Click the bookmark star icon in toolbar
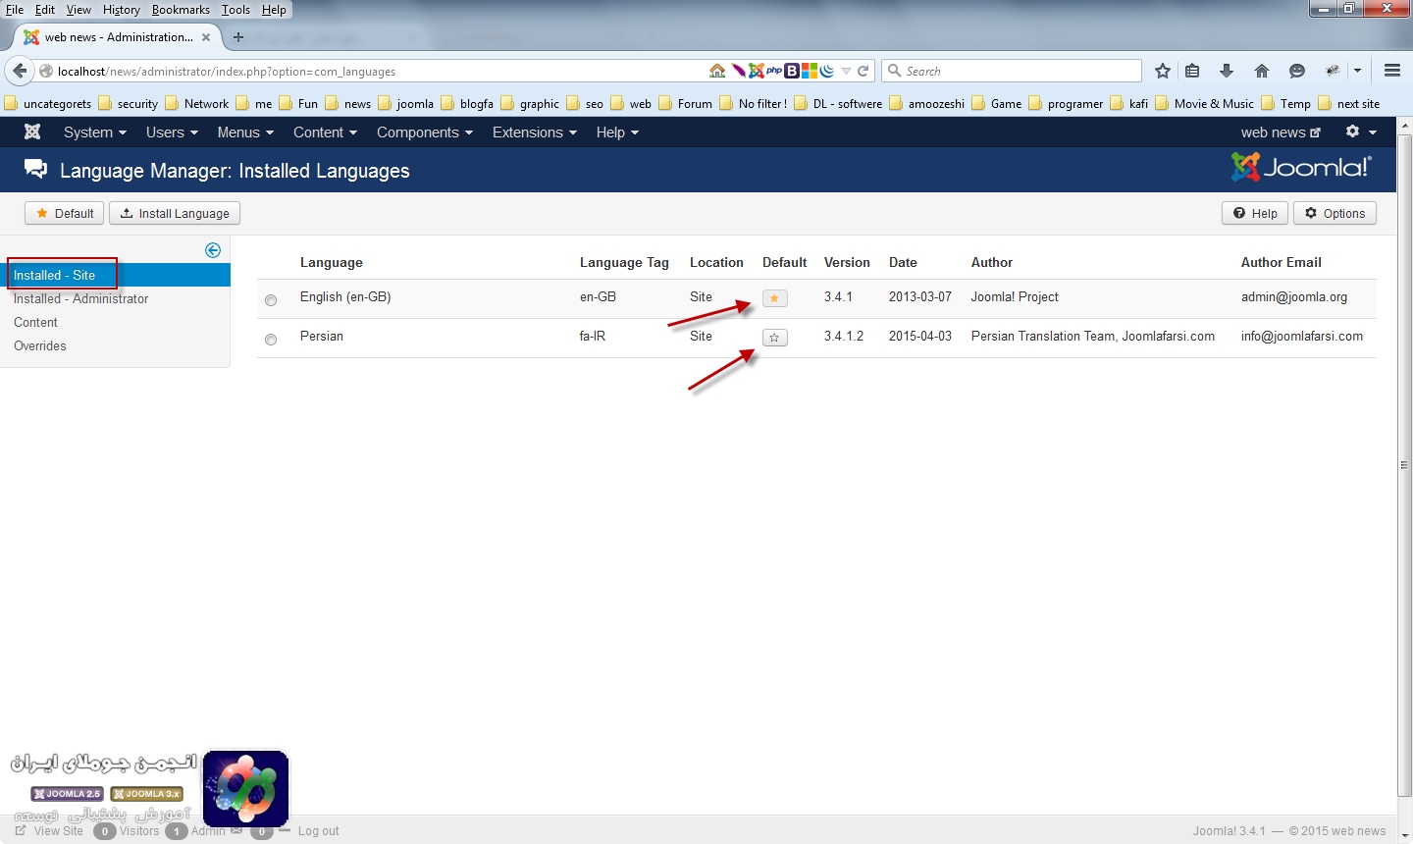Image resolution: width=1413 pixels, height=844 pixels. click(1163, 71)
